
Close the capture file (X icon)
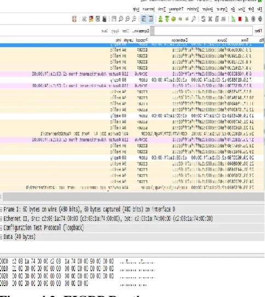[210, 19]
